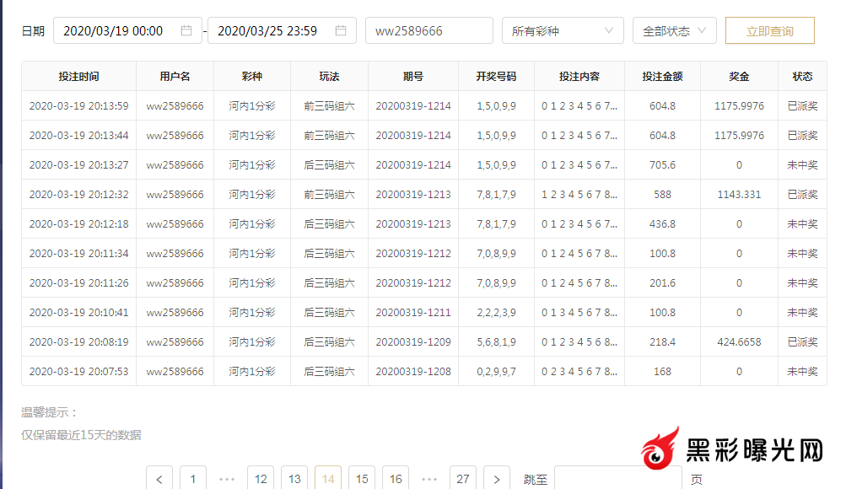Click calendar icon in end date field

341,31
